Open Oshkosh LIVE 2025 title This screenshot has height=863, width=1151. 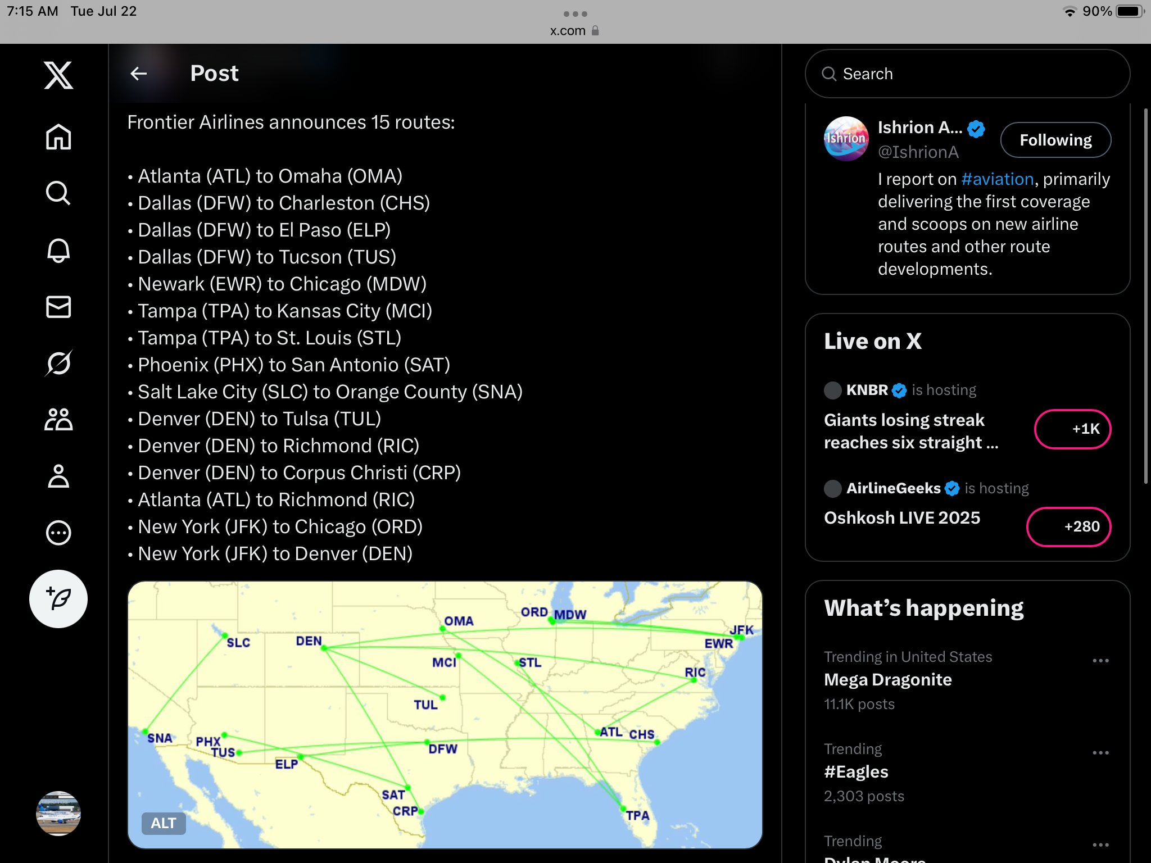(902, 517)
